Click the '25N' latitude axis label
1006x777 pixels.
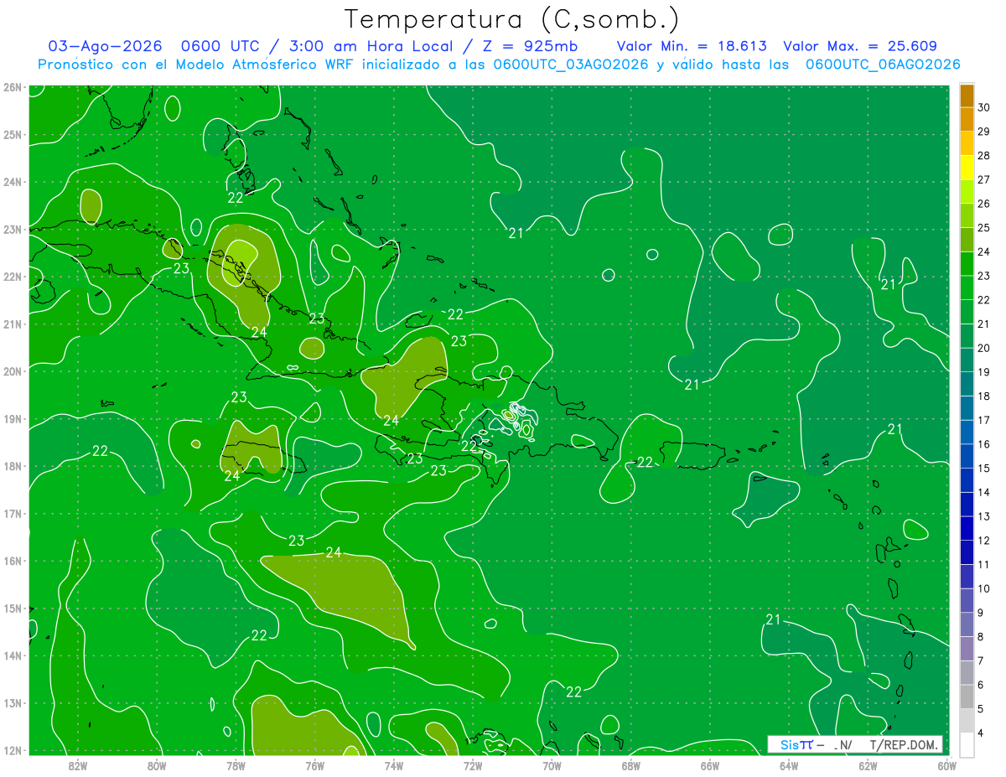click(12, 134)
